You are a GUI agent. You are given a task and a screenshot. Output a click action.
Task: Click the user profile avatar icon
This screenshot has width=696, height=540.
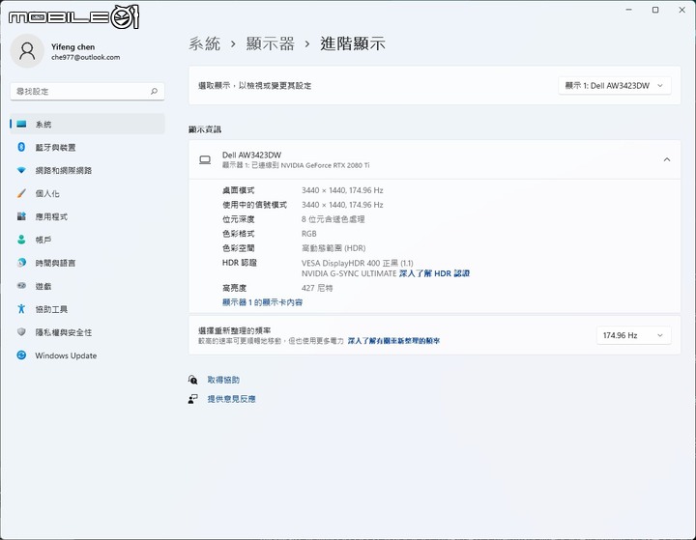coord(27,51)
